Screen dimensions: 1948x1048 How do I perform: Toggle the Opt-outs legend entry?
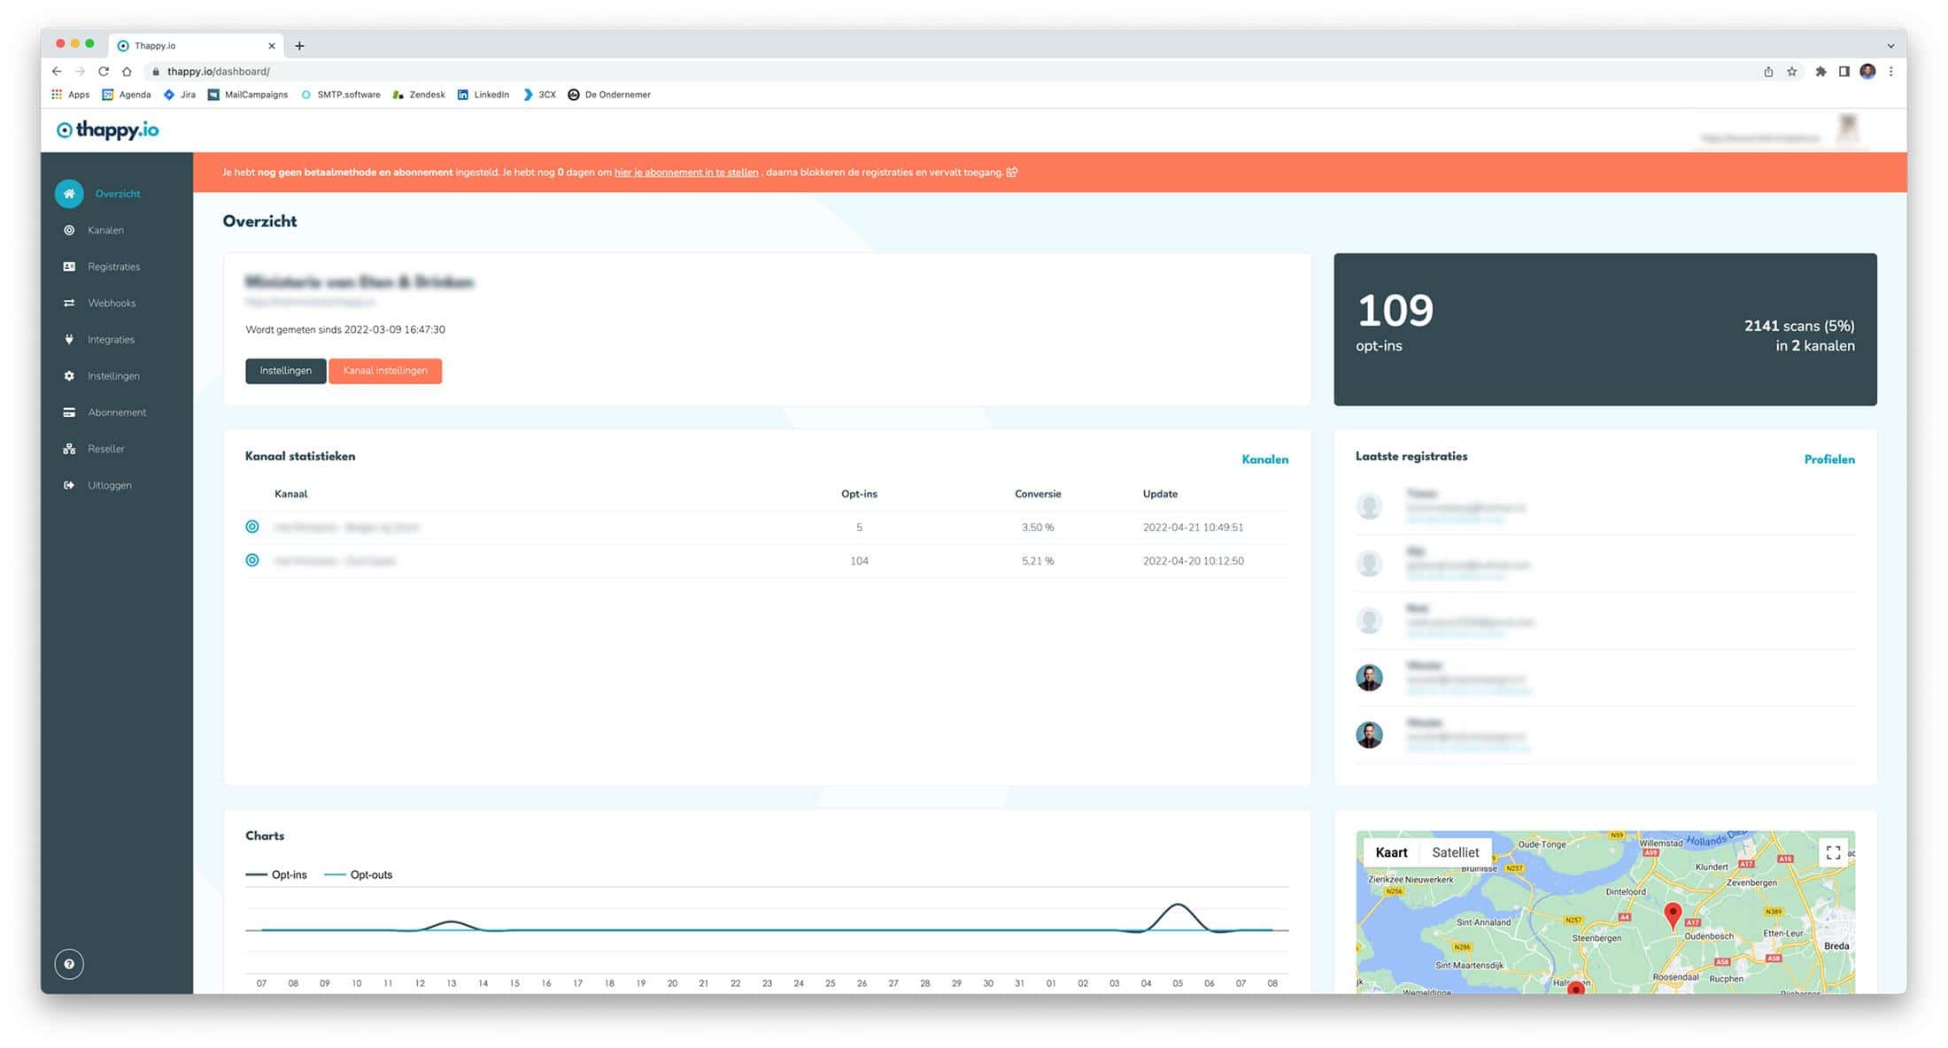click(359, 875)
